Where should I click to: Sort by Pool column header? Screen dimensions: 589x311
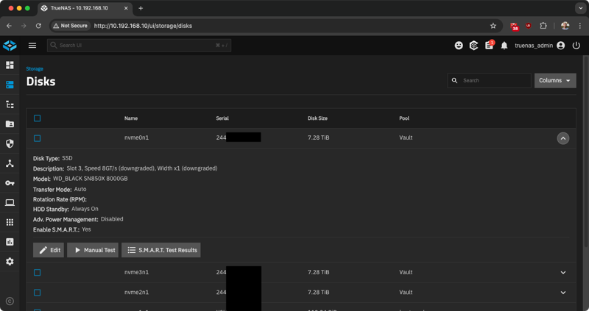(x=403, y=118)
